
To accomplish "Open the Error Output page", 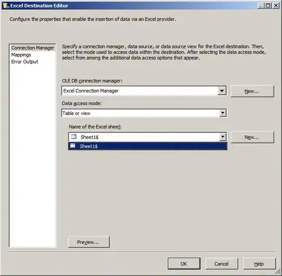I will [x=25, y=62].
